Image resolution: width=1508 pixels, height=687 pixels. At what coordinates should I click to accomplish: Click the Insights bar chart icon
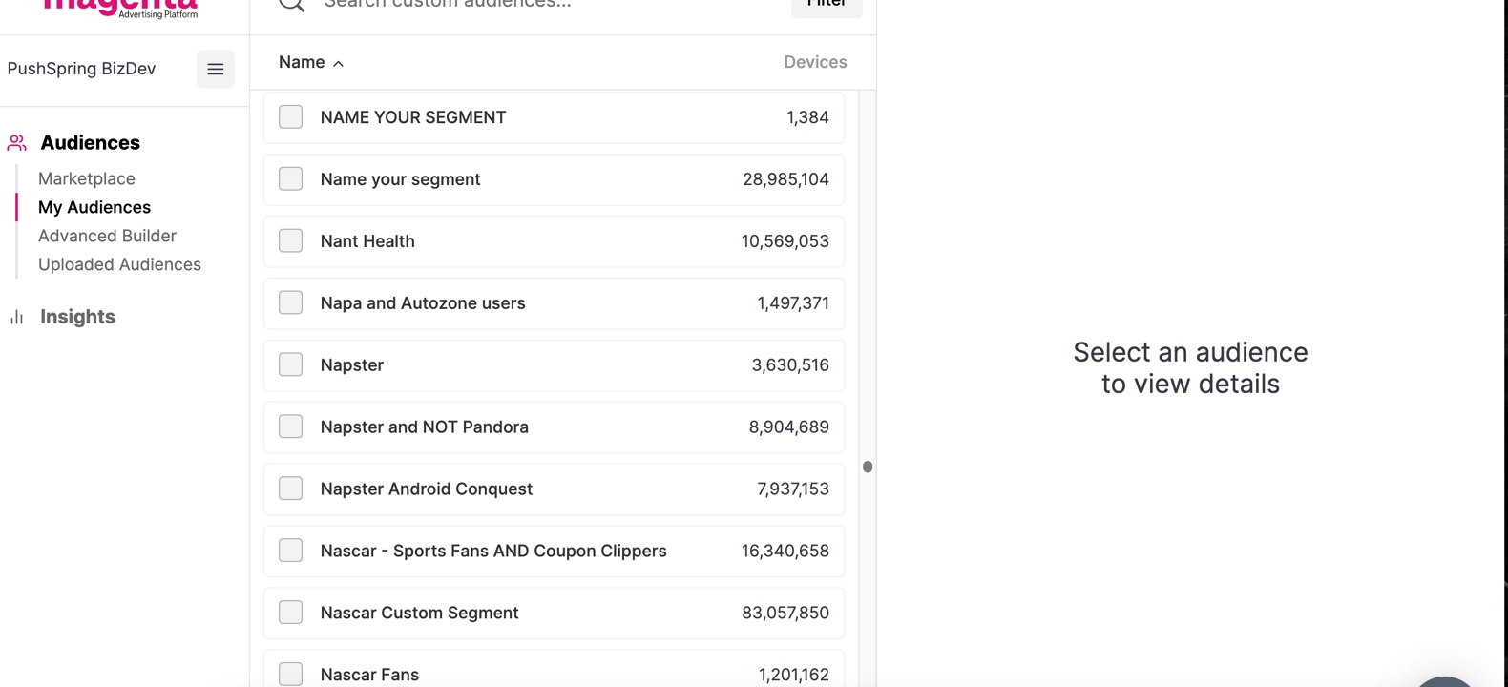coord(16,317)
